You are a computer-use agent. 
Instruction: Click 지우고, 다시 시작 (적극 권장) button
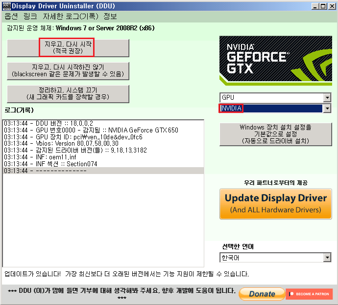pos(68,48)
